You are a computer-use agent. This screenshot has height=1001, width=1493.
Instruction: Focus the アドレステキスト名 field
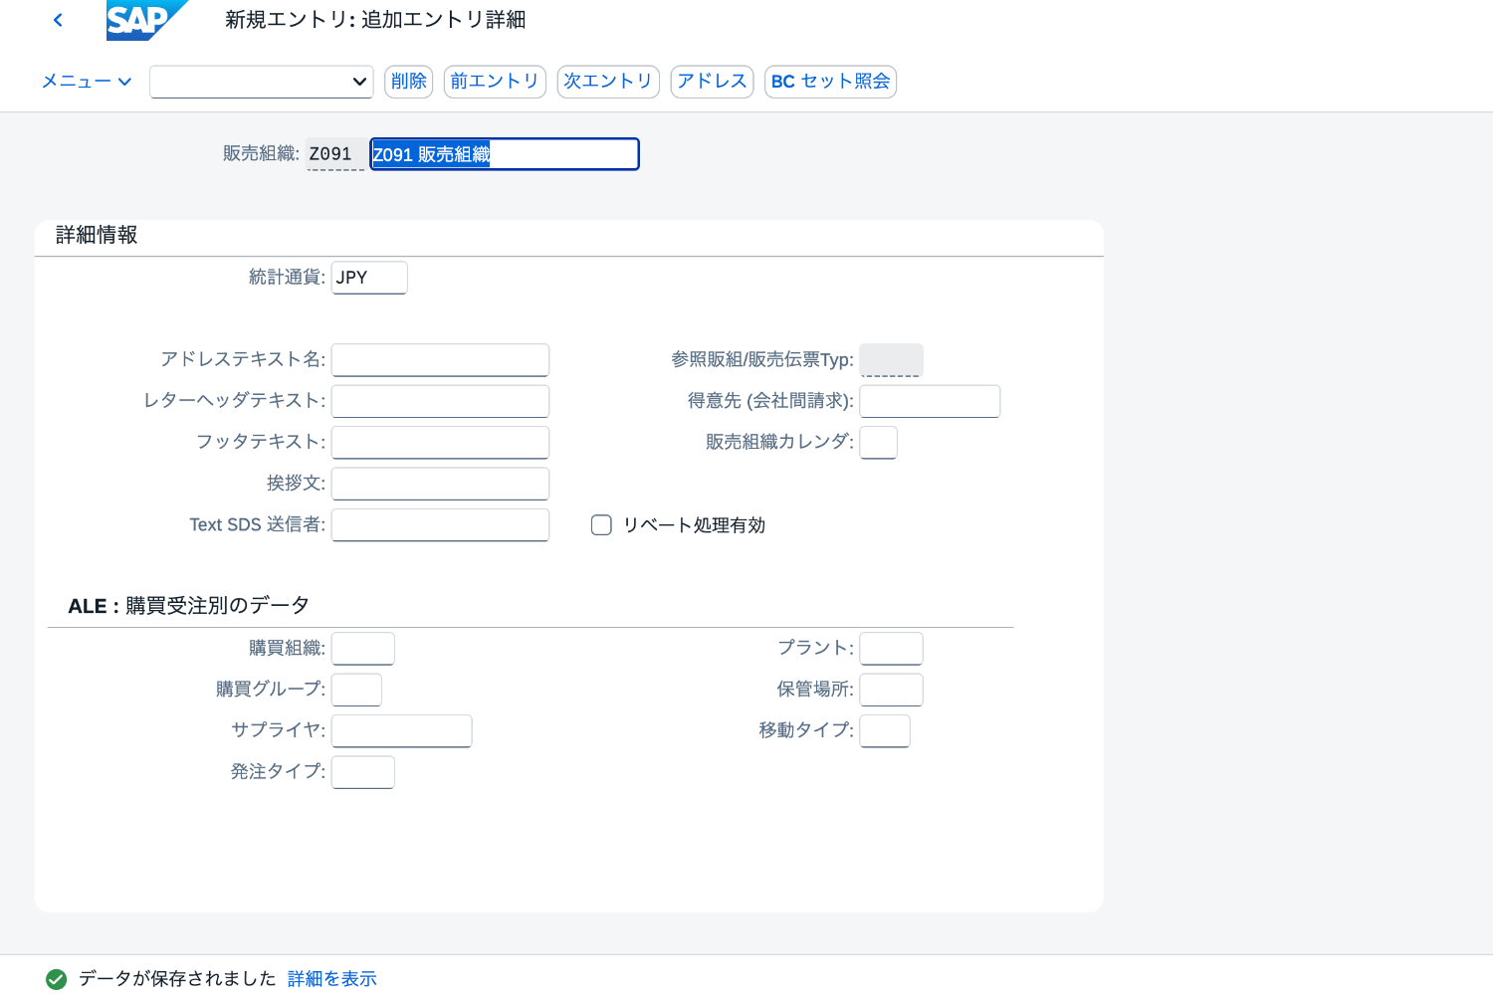(x=440, y=360)
